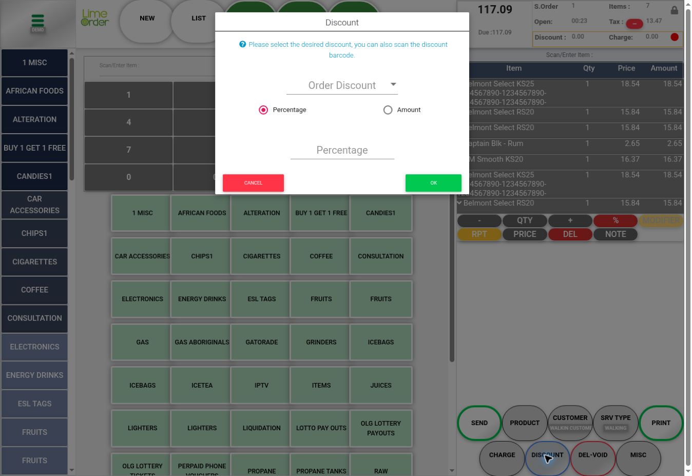Click the red percent item discount button
The image size is (692, 476).
click(616, 221)
